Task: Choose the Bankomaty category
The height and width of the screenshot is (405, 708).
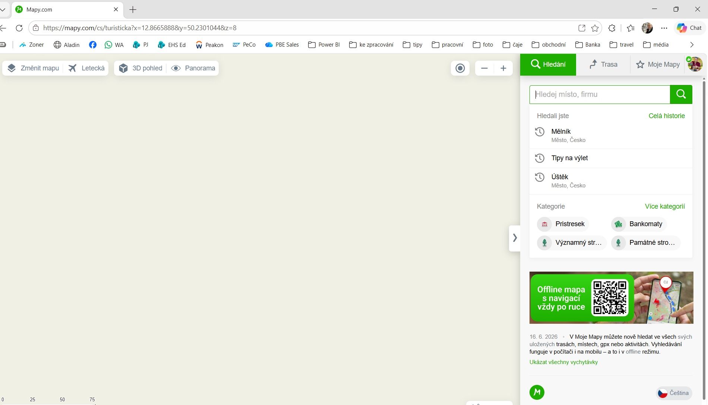Action: click(x=639, y=224)
